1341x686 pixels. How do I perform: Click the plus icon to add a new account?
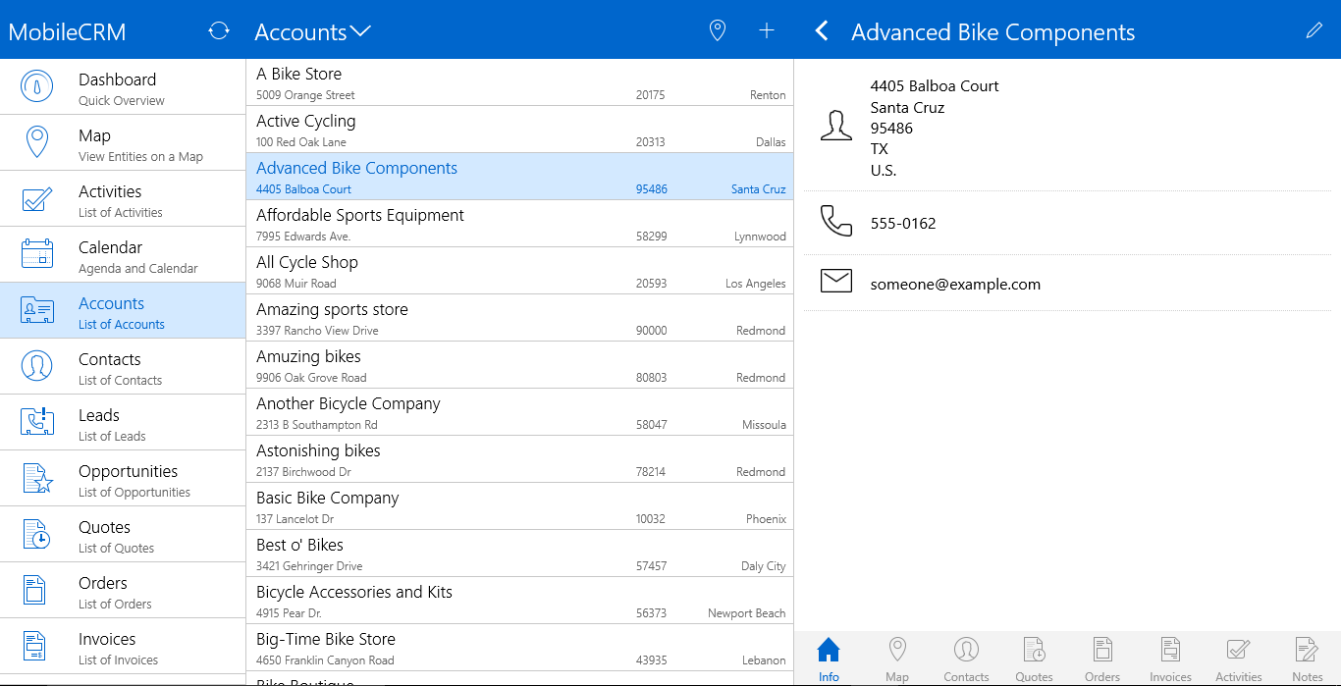tap(766, 30)
